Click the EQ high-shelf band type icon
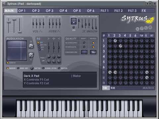The height and width of the screenshot is (119, 159). [x=59, y=38]
